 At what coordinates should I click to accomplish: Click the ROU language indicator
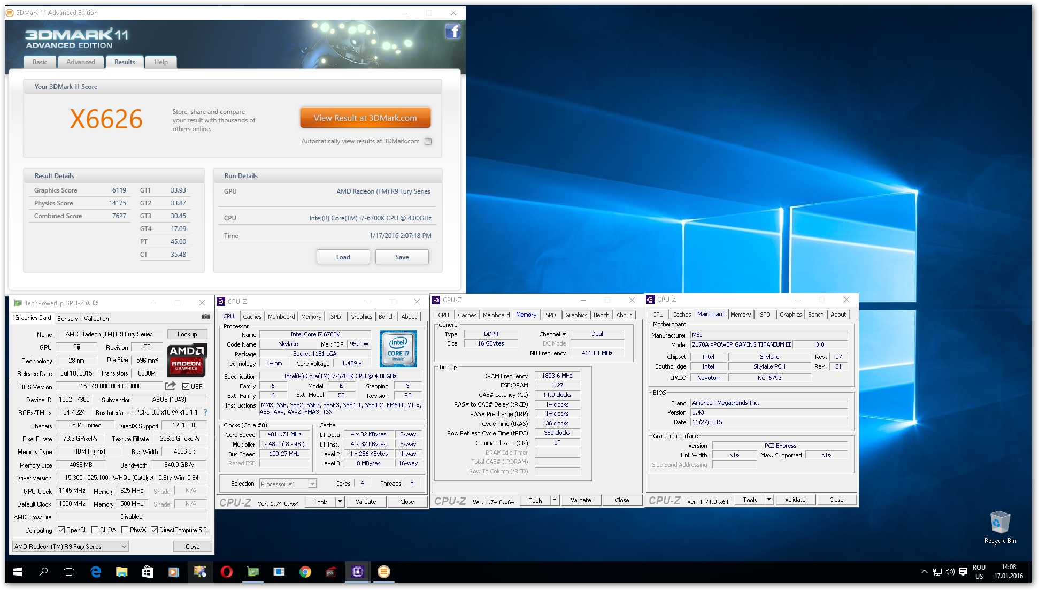(x=979, y=567)
